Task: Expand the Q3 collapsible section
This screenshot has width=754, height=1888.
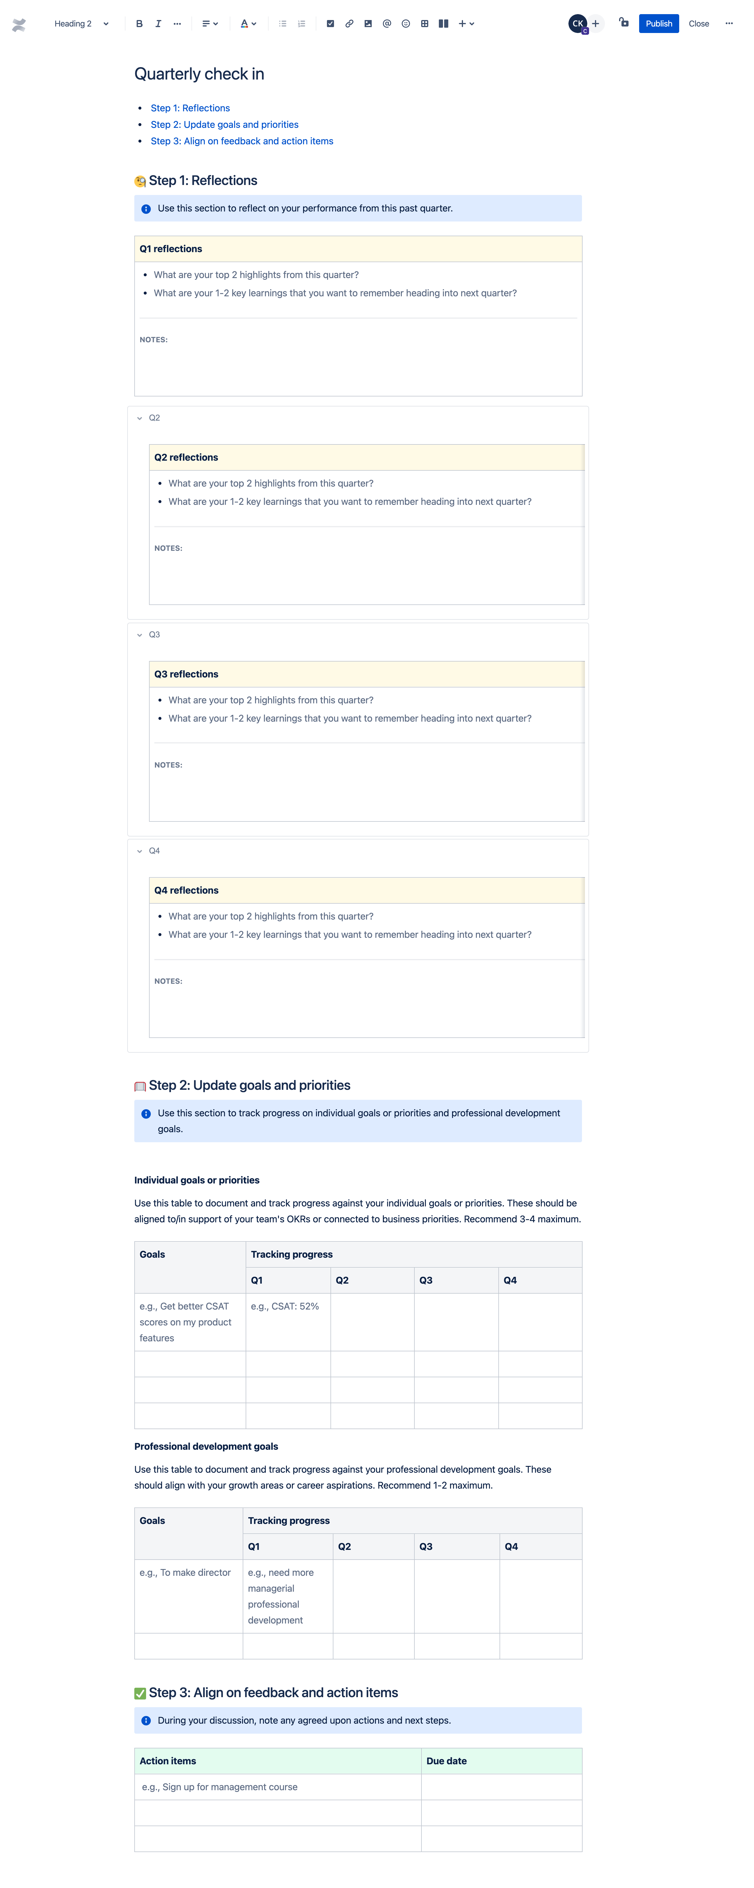Action: coord(140,634)
